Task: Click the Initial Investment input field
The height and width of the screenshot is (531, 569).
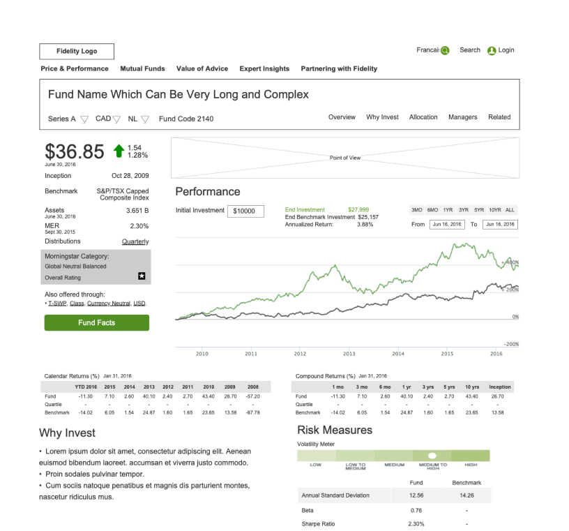Action: click(x=245, y=211)
